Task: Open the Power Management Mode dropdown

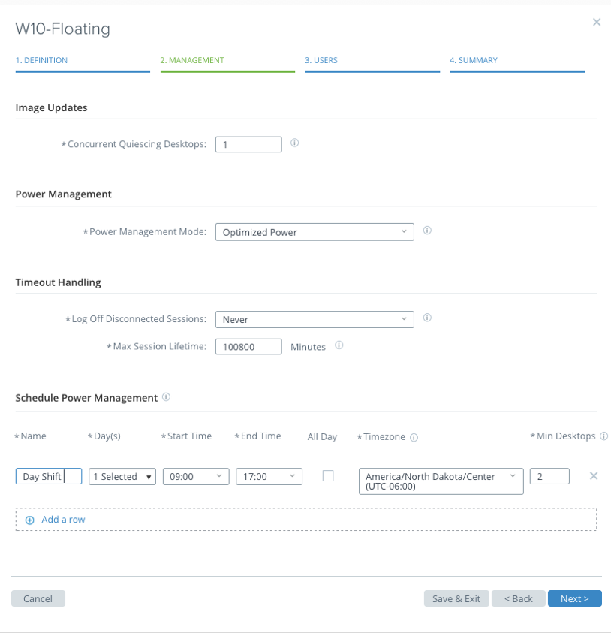Action: 315,232
